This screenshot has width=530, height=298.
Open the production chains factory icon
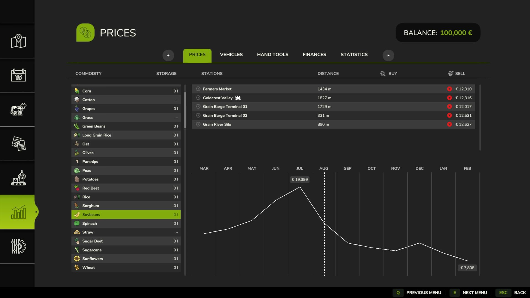(18, 178)
